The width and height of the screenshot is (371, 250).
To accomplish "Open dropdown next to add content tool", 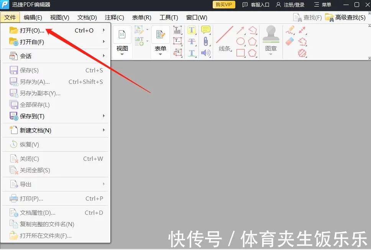I will click(x=147, y=41).
